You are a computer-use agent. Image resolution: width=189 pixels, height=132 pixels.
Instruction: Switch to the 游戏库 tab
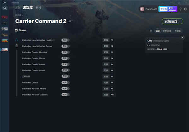click(x=28, y=8)
